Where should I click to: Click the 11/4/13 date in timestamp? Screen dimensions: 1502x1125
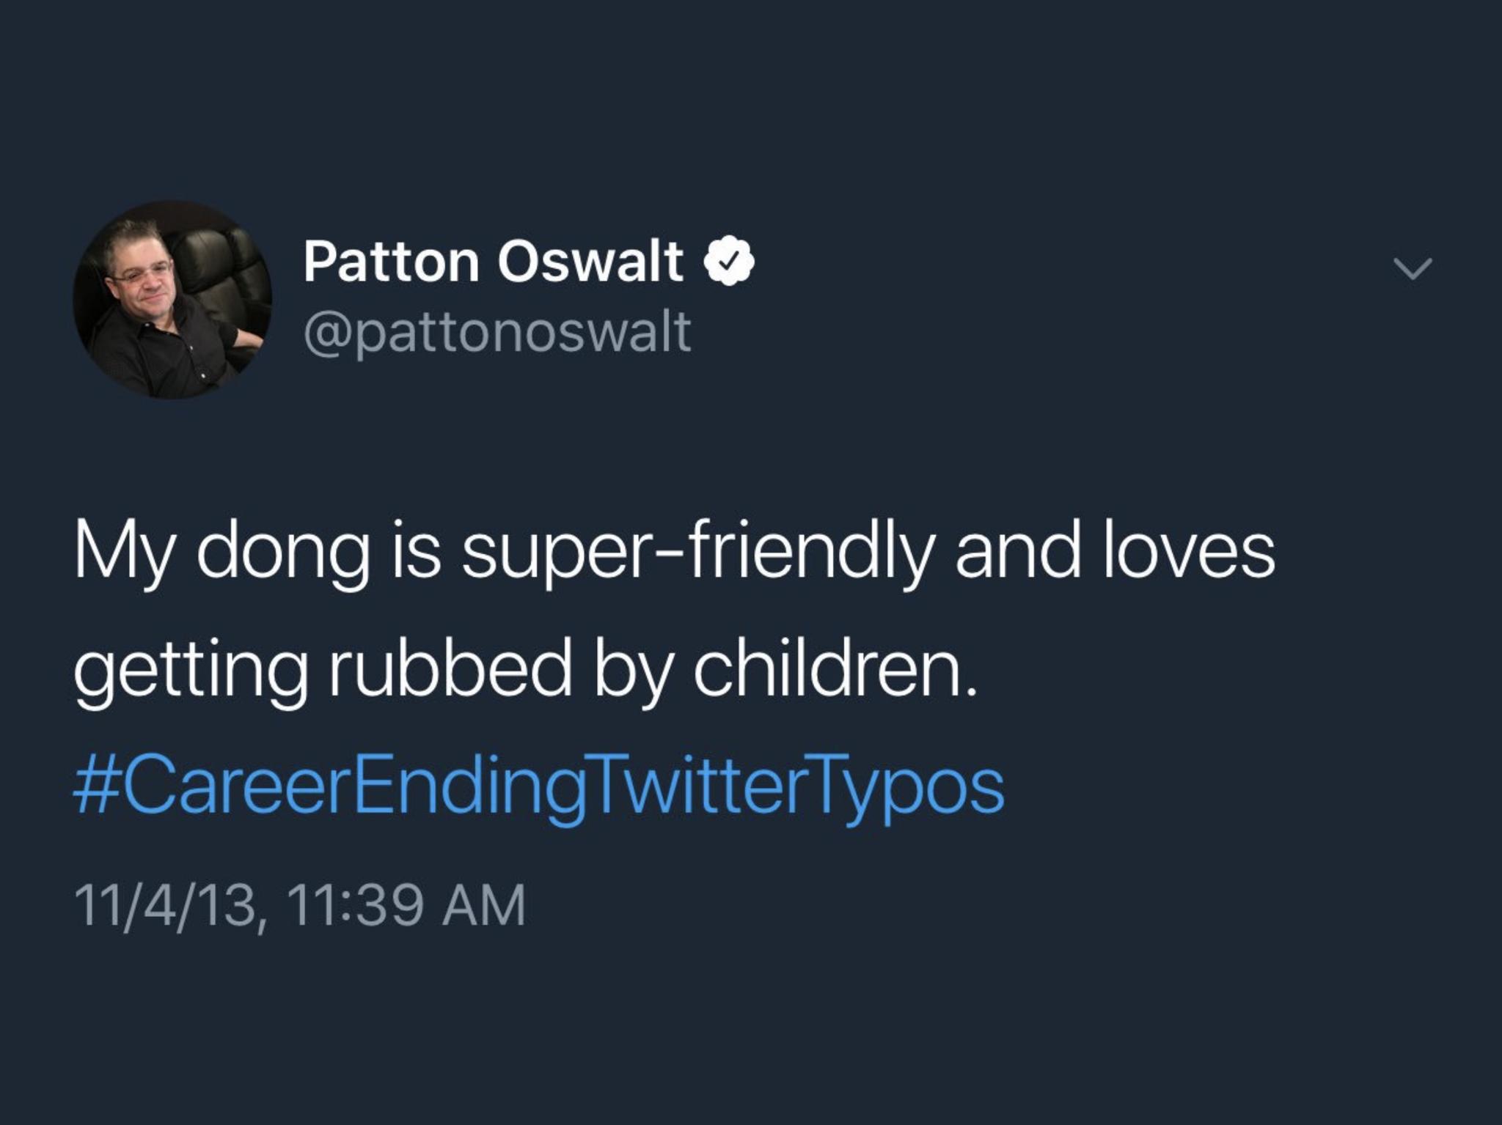tap(165, 905)
